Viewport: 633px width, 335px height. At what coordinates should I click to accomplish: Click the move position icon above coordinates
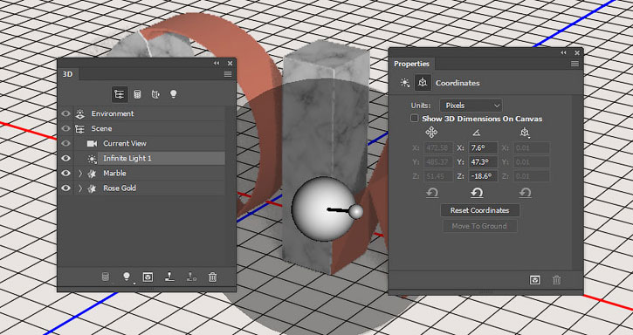tap(431, 133)
